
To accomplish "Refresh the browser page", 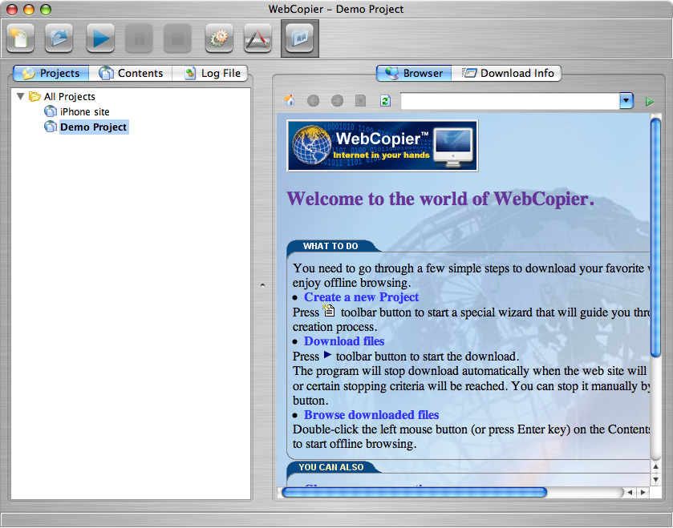I will coord(385,101).
